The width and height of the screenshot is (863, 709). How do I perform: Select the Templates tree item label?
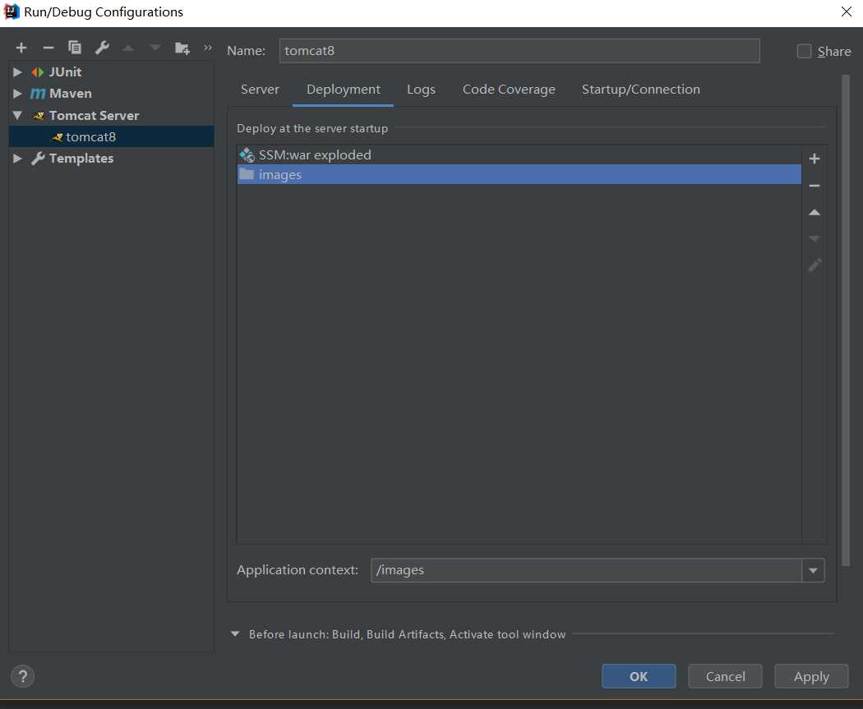tap(81, 159)
